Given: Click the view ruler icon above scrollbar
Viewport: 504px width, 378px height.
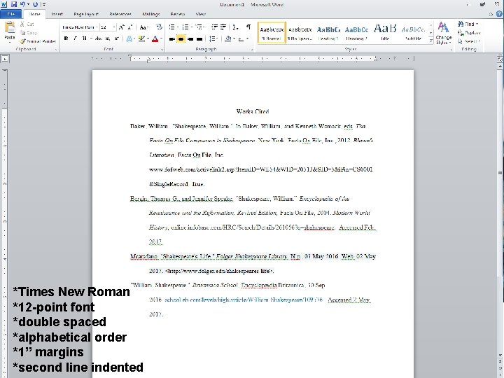Looking at the screenshot, I should pos(500,59).
